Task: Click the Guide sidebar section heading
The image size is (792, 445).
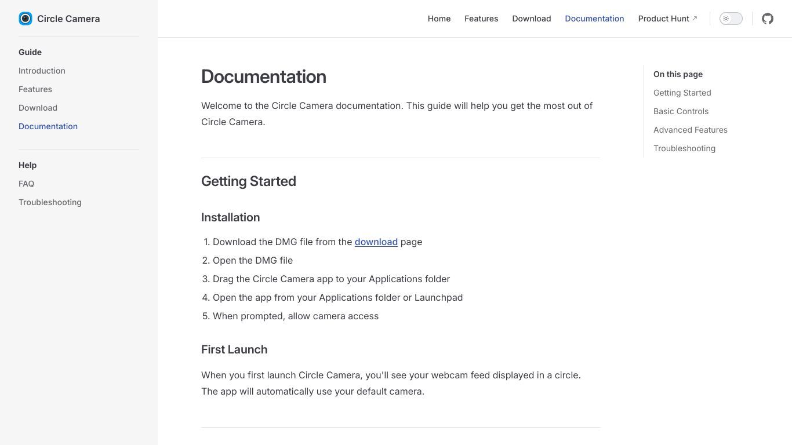Action: pyautogui.click(x=30, y=52)
